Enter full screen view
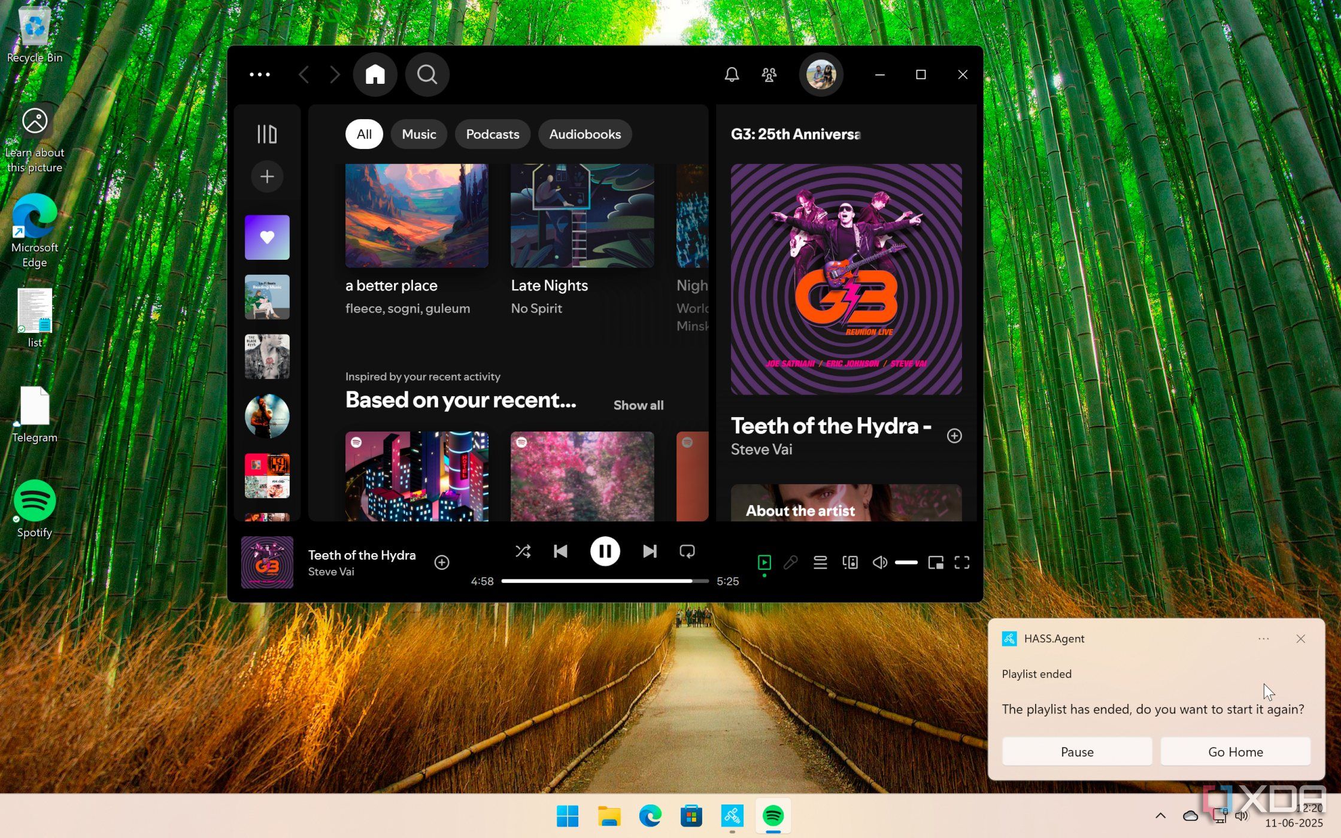 click(962, 562)
